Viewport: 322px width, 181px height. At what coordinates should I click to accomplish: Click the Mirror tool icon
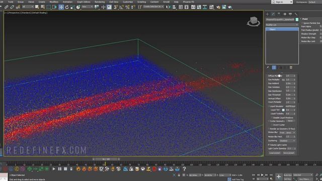[x=169, y=7]
